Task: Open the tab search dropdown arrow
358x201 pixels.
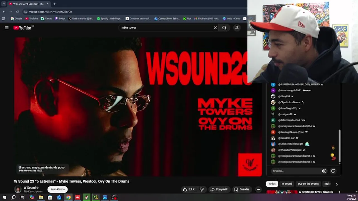Action: click(4, 4)
